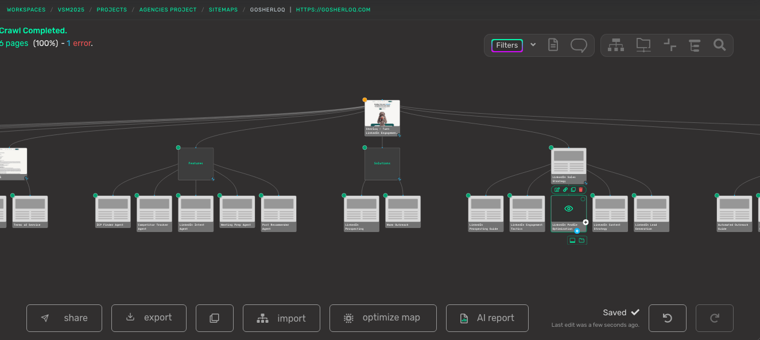Viewport: 760px width, 340px height.
Task: Check the selection circle on LinkedIn Profile Optimization
Action: coord(583,199)
